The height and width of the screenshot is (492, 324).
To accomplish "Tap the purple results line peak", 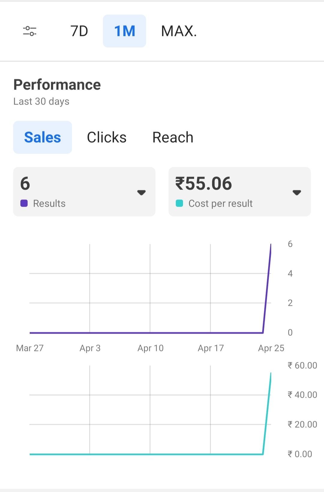I will pyautogui.click(x=271, y=245).
